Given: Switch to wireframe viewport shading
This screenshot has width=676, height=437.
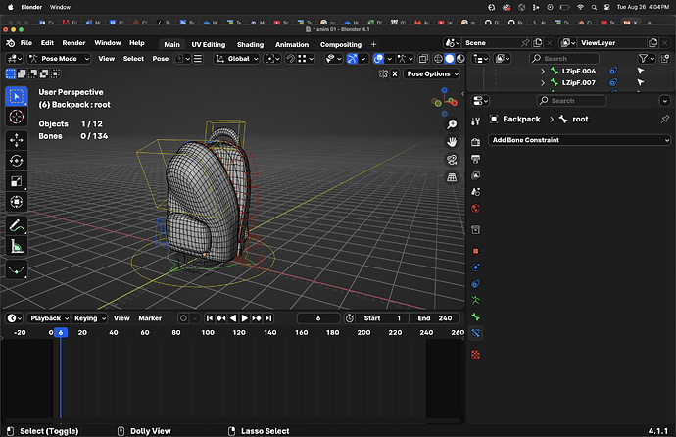Looking at the screenshot, I should (x=438, y=59).
